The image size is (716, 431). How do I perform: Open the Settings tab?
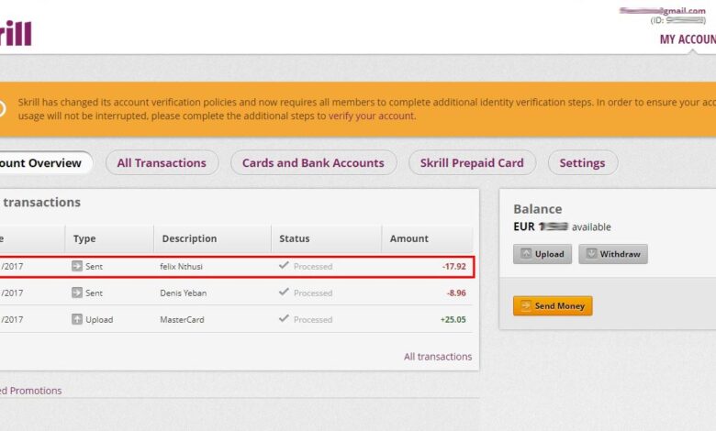582,163
